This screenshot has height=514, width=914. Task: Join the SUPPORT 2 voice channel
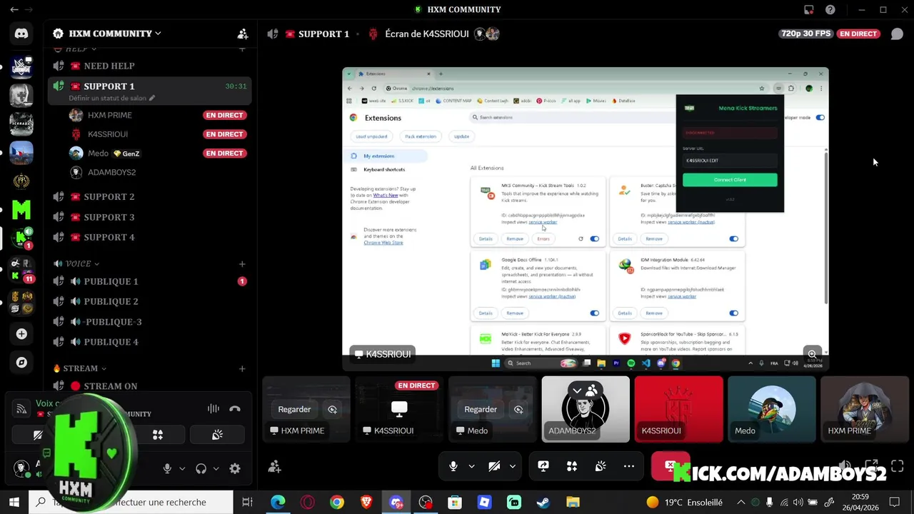click(x=149, y=197)
